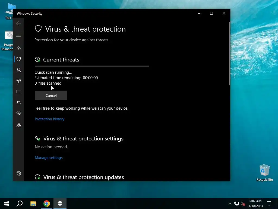Click the protection settings gears icon
278x209 pixels.
pyautogui.click(x=37, y=139)
